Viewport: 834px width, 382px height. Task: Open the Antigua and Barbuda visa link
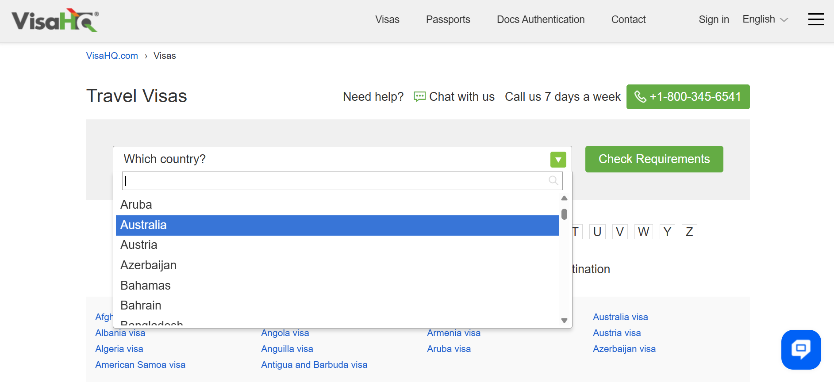[x=314, y=365]
